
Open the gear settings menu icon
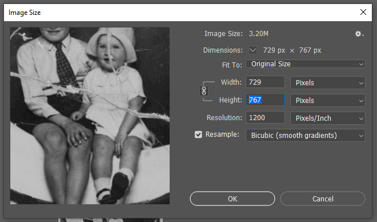click(x=359, y=34)
